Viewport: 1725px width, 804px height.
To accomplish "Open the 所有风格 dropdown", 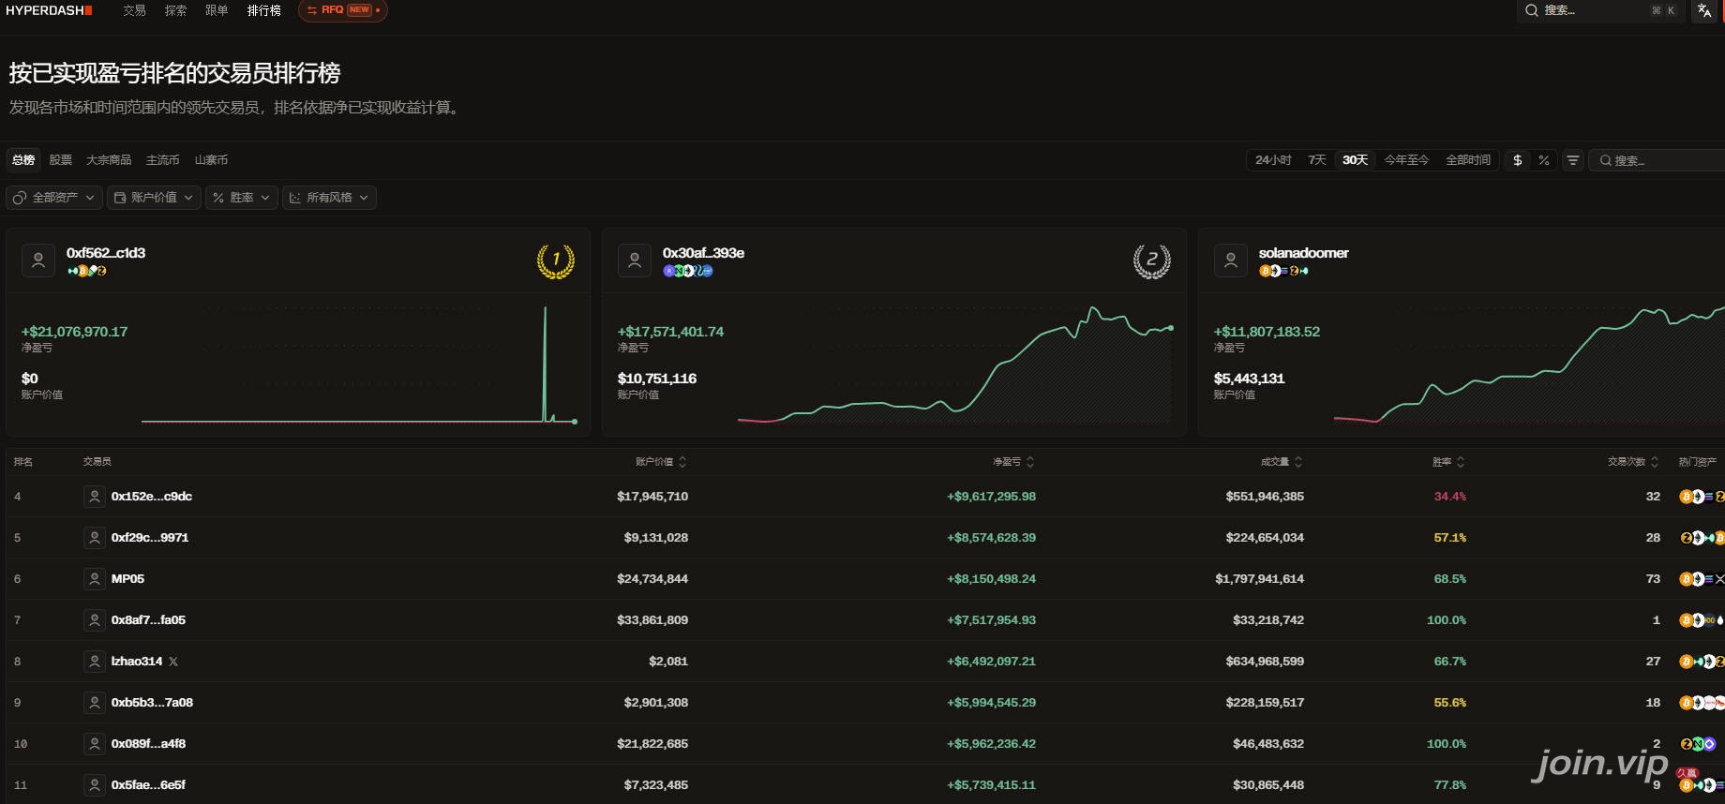I will coord(329,198).
